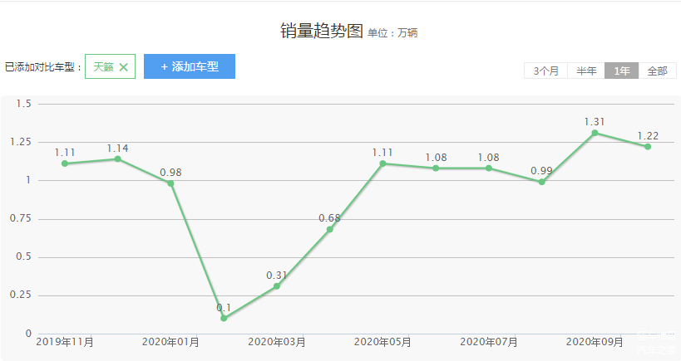Click the 1.11 data point at 2020年05月

click(x=382, y=163)
